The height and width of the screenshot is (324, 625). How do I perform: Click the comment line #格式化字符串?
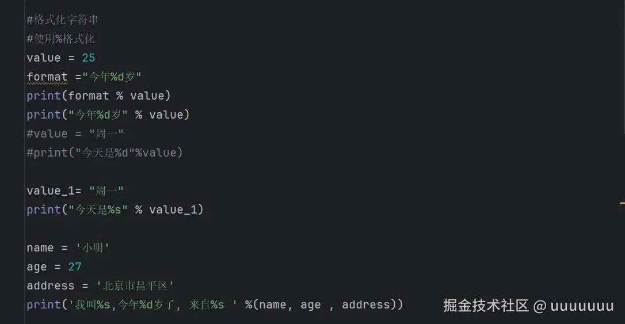(63, 20)
